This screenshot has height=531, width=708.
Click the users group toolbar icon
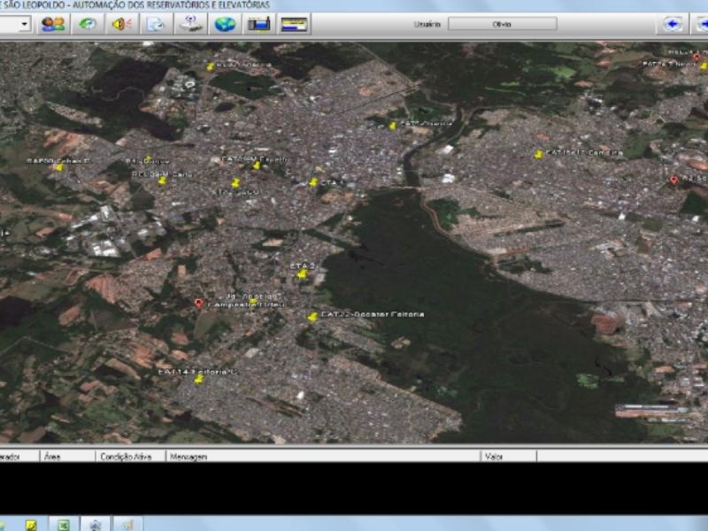52,24
